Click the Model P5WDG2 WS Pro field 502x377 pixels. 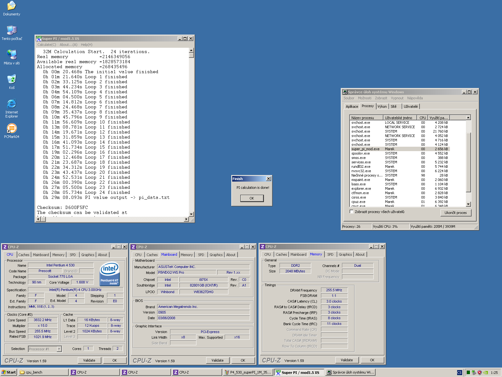tap(187, 272)
